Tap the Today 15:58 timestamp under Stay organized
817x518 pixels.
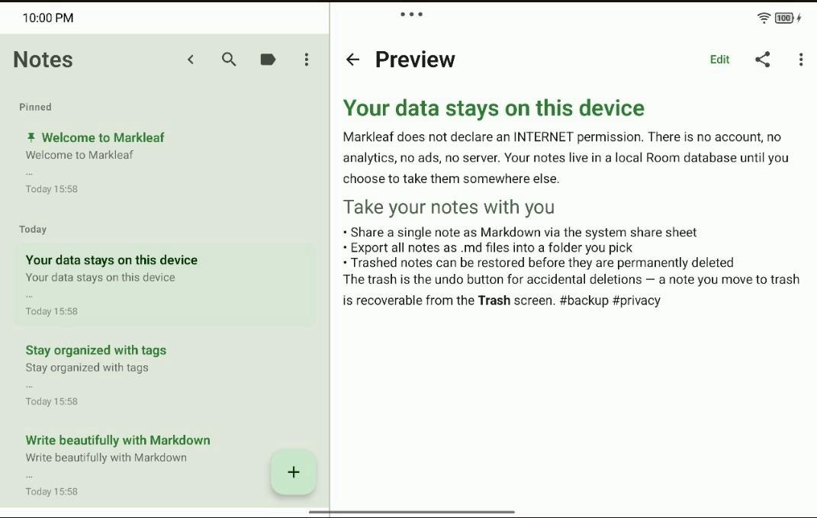point(52,401)
